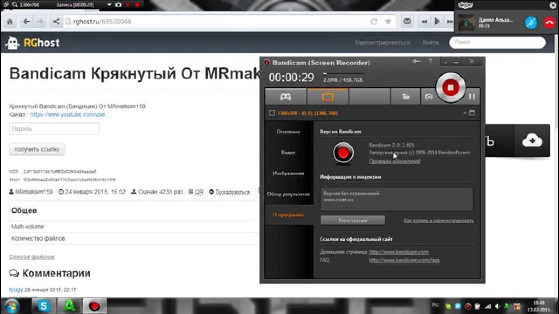
Task: Open the Windows Start menu
Action: coord(12,306)
